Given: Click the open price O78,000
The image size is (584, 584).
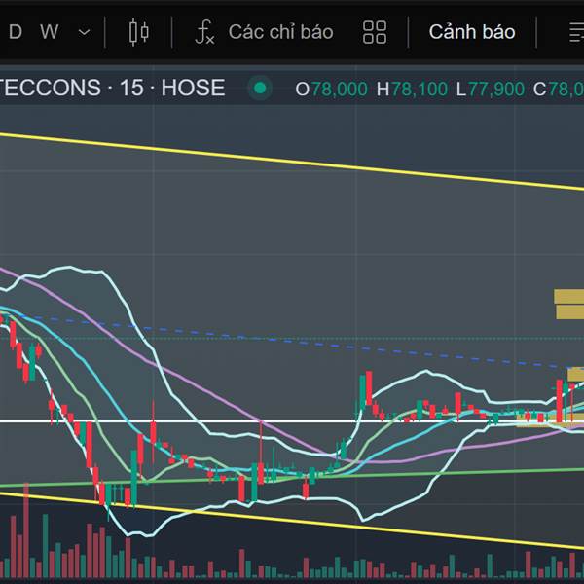Looking at the screenshot, I should pyautogui.click(x=331, y=90).
